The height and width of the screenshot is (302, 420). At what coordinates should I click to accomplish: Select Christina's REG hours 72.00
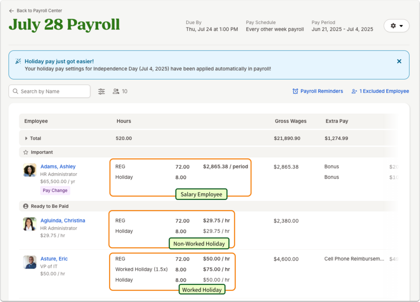pos(182,221)
